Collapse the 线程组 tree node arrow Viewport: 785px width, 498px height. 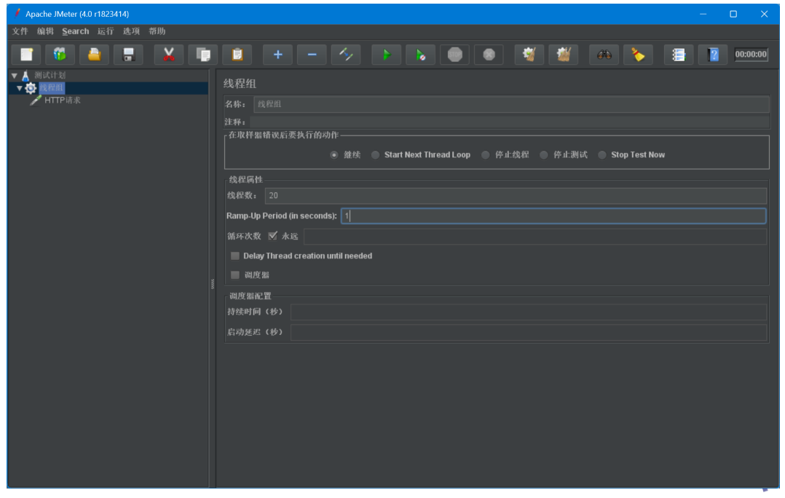tap(20, 88)
